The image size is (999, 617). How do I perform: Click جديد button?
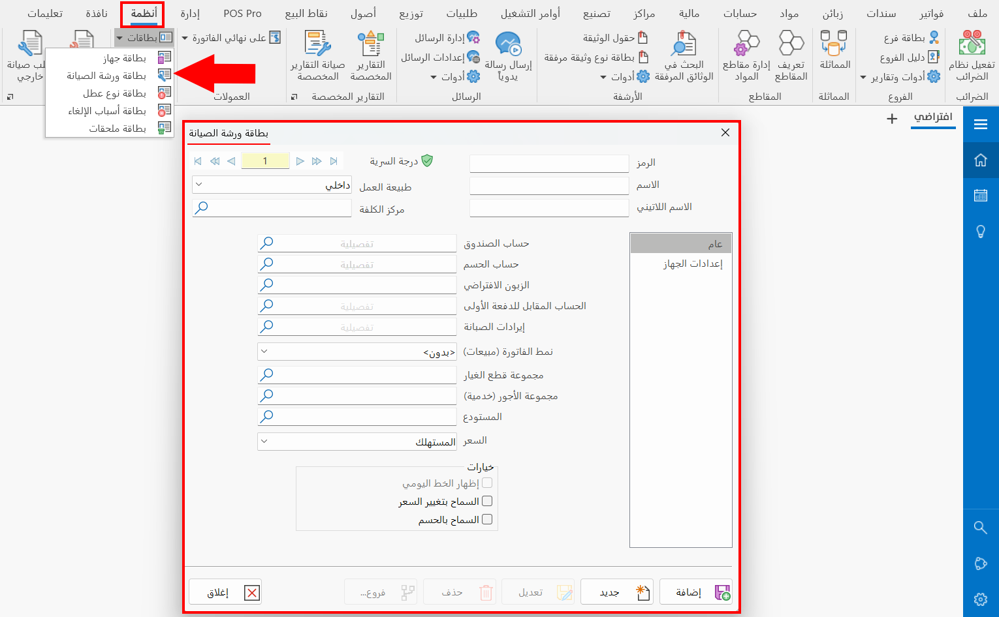(x=617, y=592)
